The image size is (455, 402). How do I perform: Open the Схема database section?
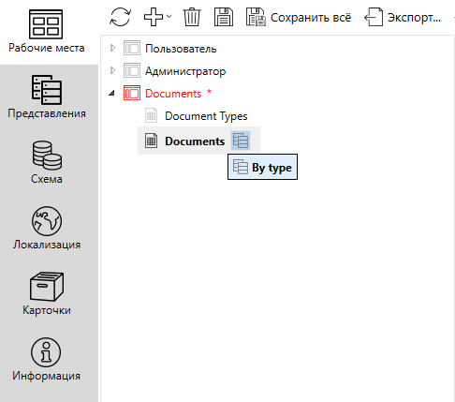point(47,163)
